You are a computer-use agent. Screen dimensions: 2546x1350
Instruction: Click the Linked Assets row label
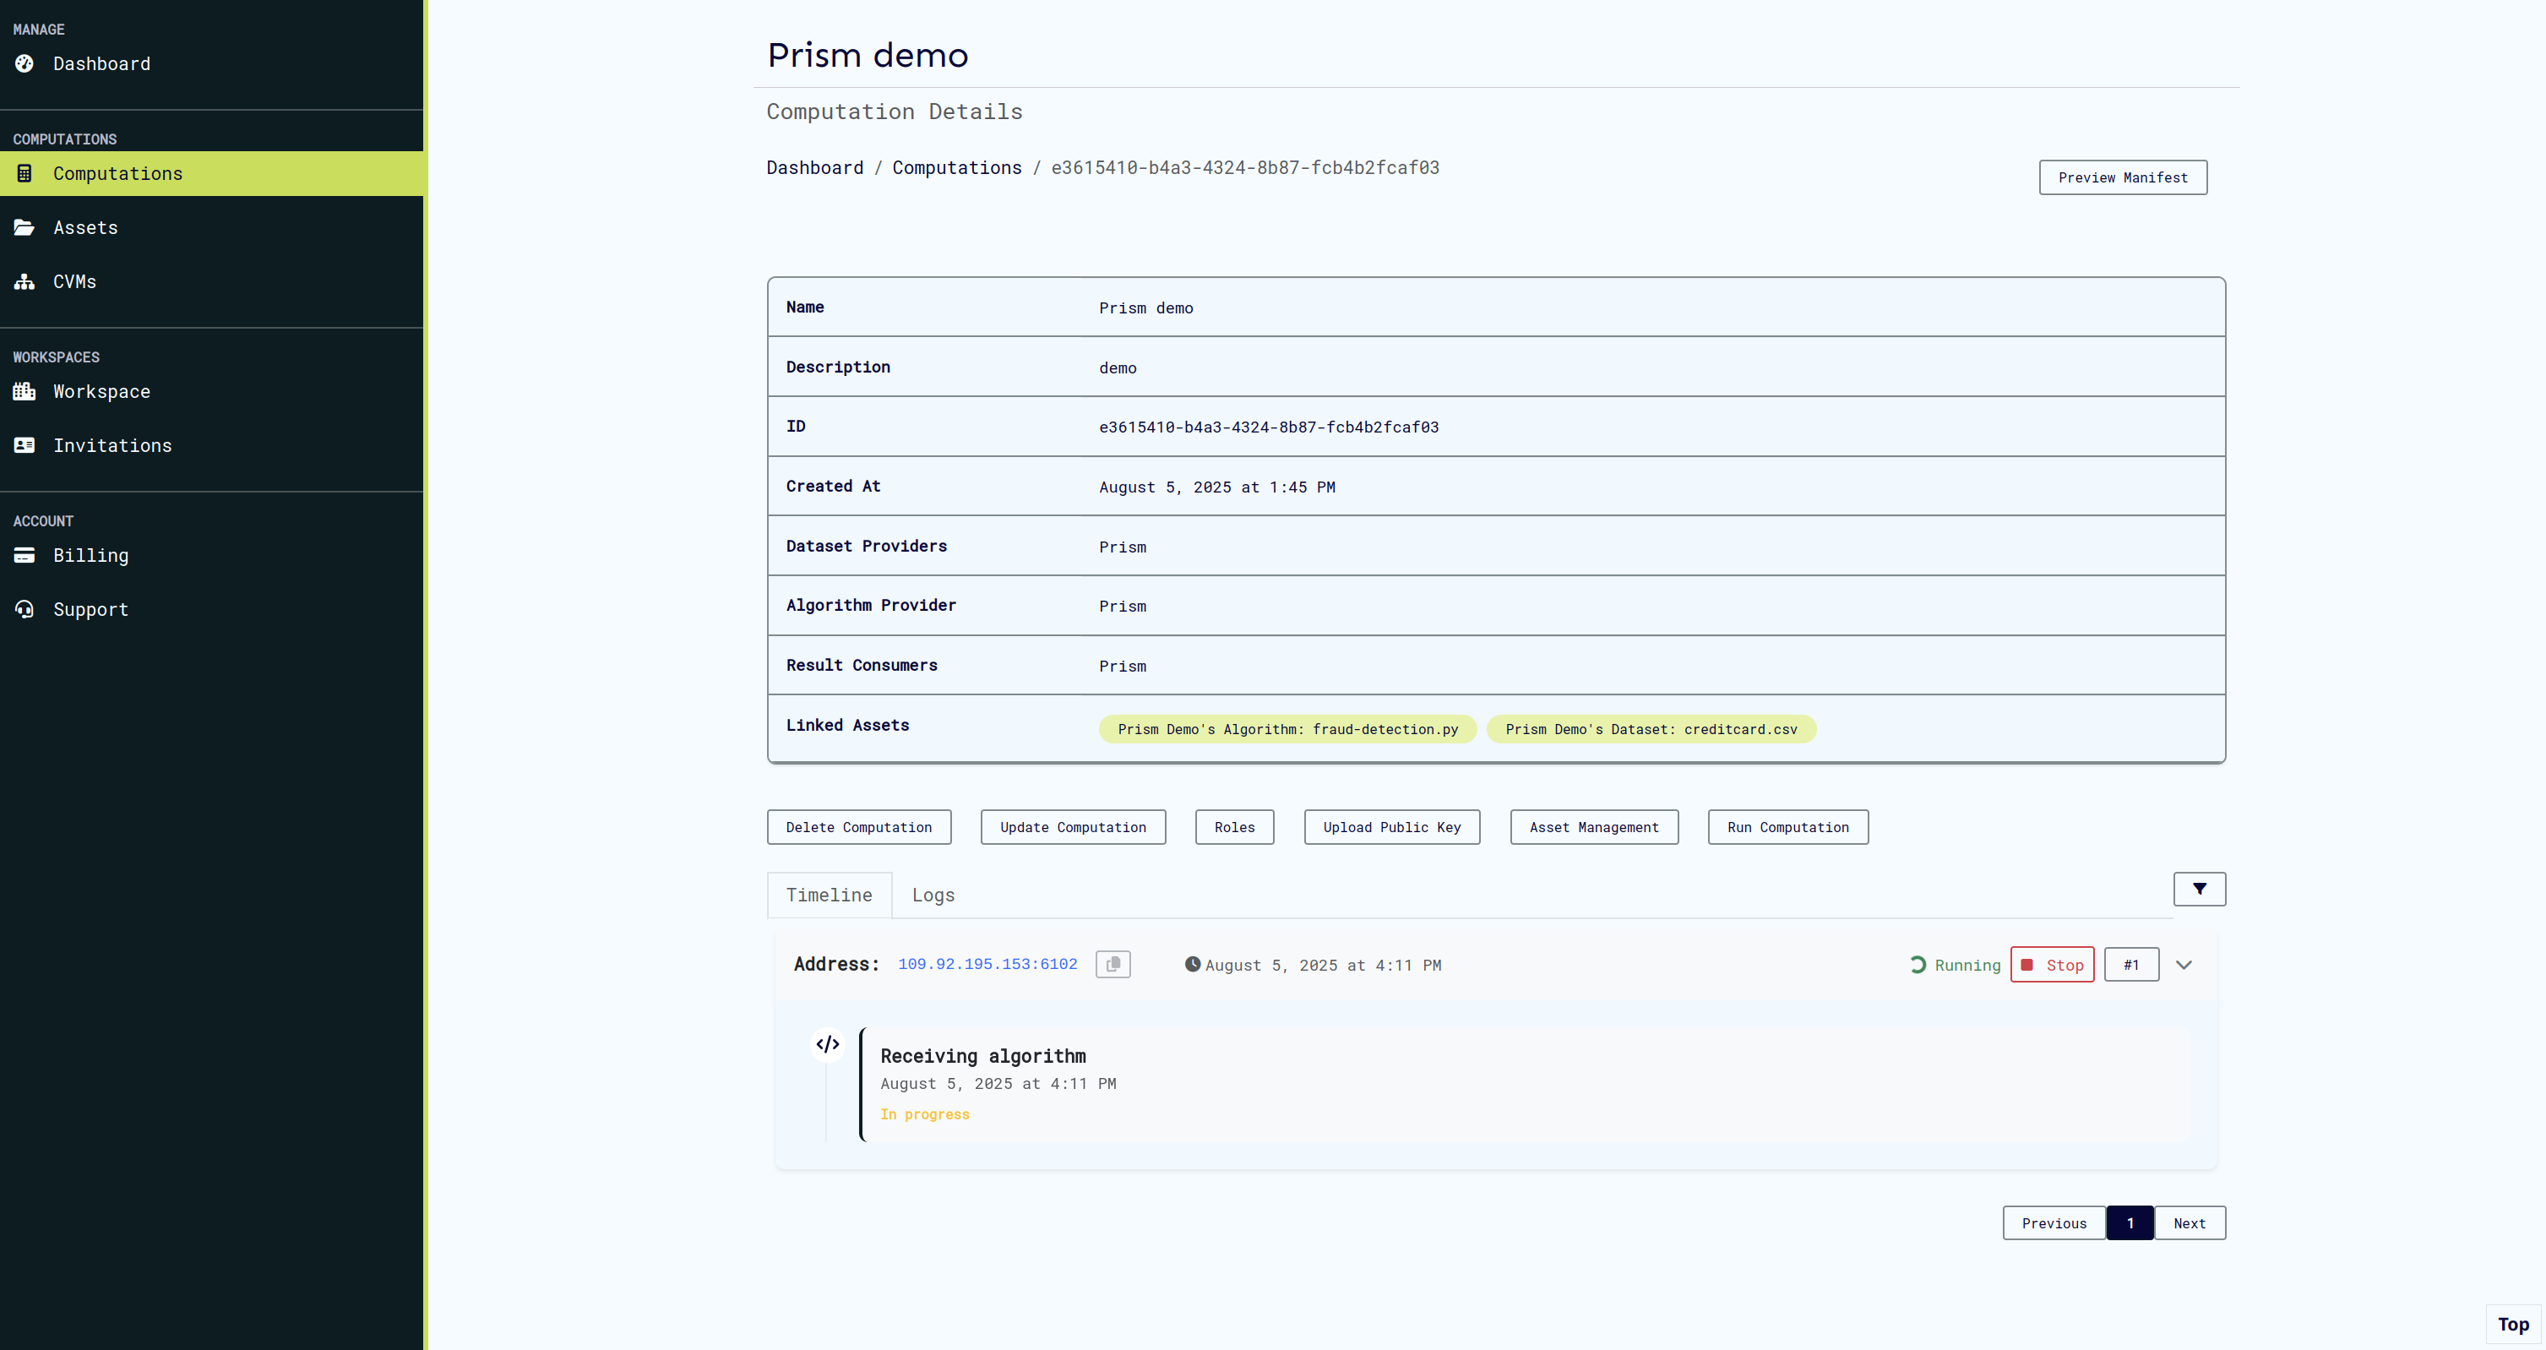tap(848, 726)
